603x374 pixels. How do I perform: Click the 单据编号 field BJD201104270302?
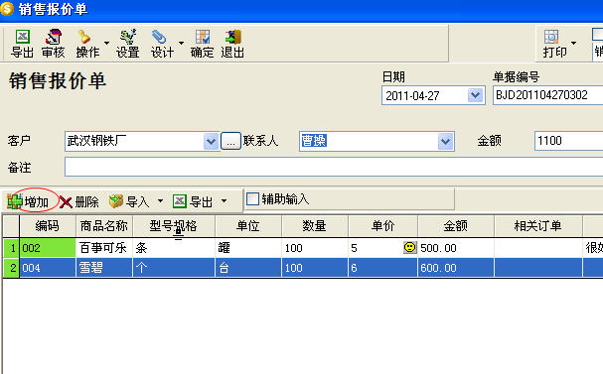pos(547,95)
